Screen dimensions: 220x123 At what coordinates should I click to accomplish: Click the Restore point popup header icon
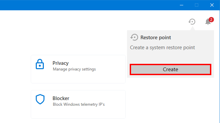pos(134,37)
